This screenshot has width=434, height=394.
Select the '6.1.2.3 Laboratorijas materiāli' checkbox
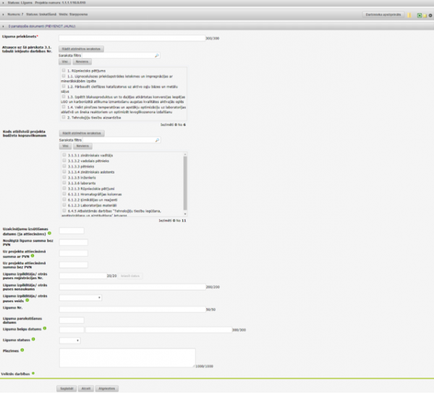point(64,204)
